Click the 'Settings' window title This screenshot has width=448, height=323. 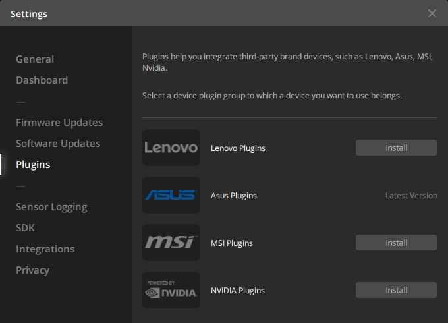pos(29,14)
